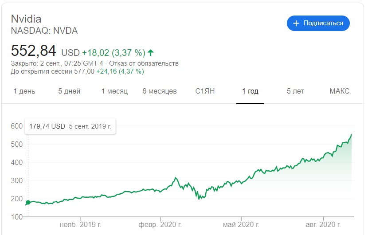The height and width of the screenshot is (235, 368).
Task: Click the 552,84 current price value
Action: click(34, 50)
